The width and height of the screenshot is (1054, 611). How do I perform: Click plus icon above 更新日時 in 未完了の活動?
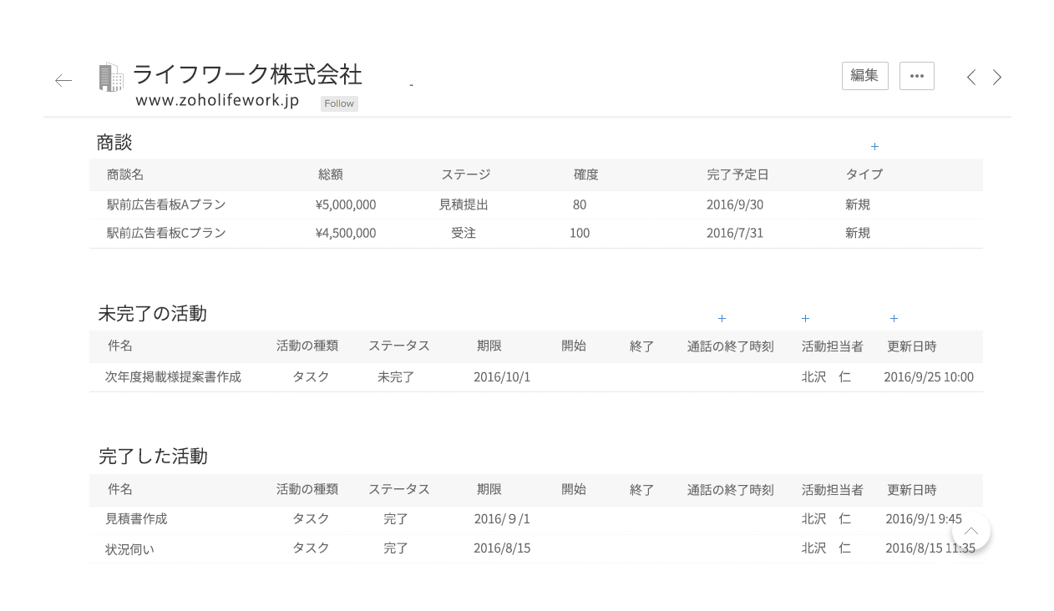tap(894, 318)
